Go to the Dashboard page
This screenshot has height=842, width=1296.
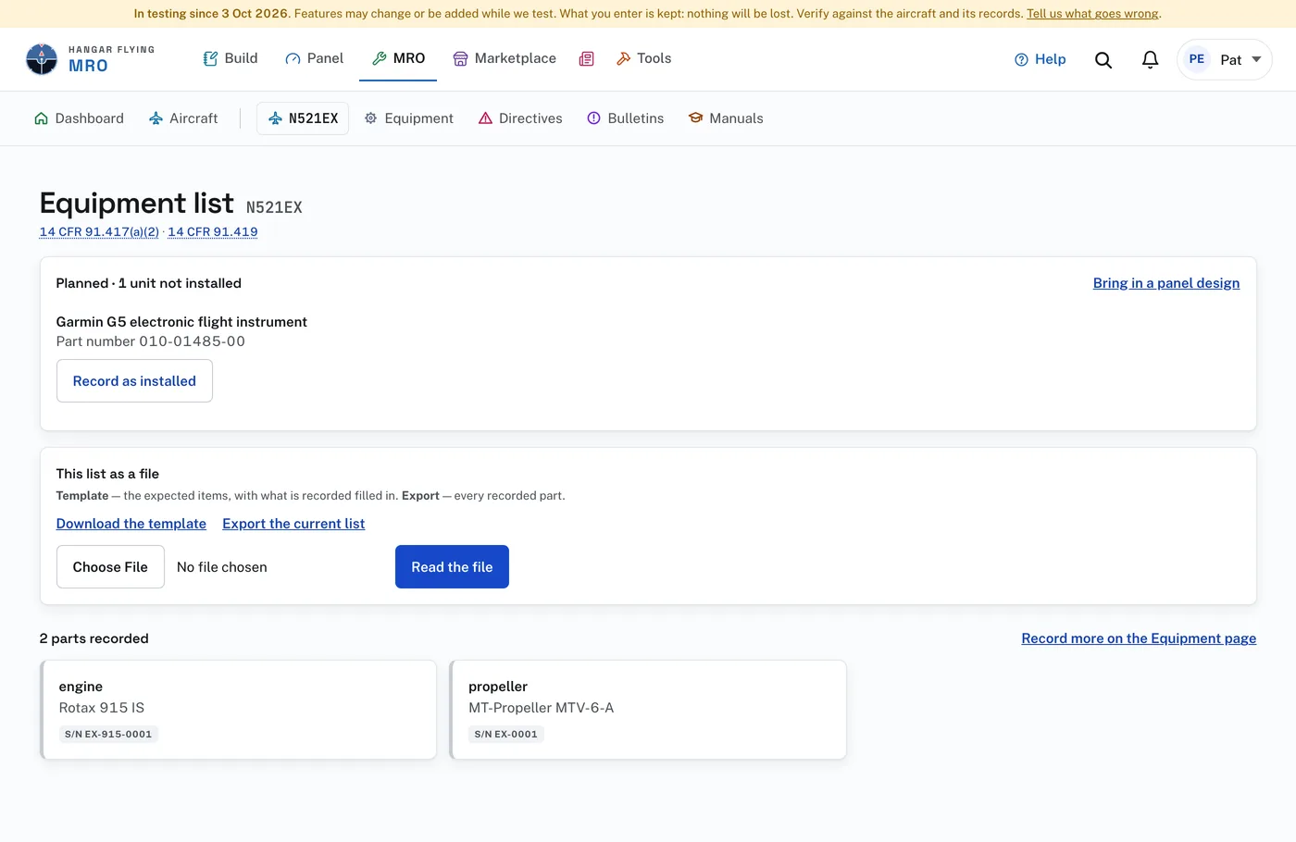tap(79, 118)
